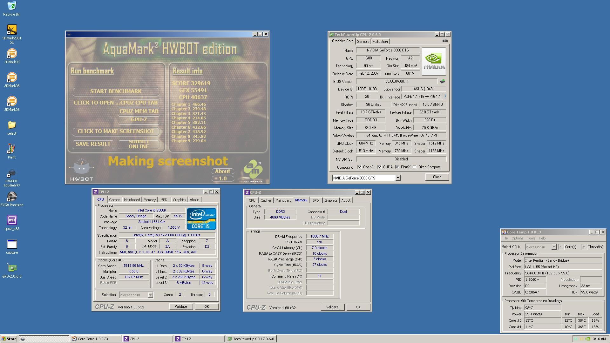Image resolution: width=610 pixels, height=343 pixels.
Task: Click OK in the memory CPU-Z window
Action: tap(358, 307)
